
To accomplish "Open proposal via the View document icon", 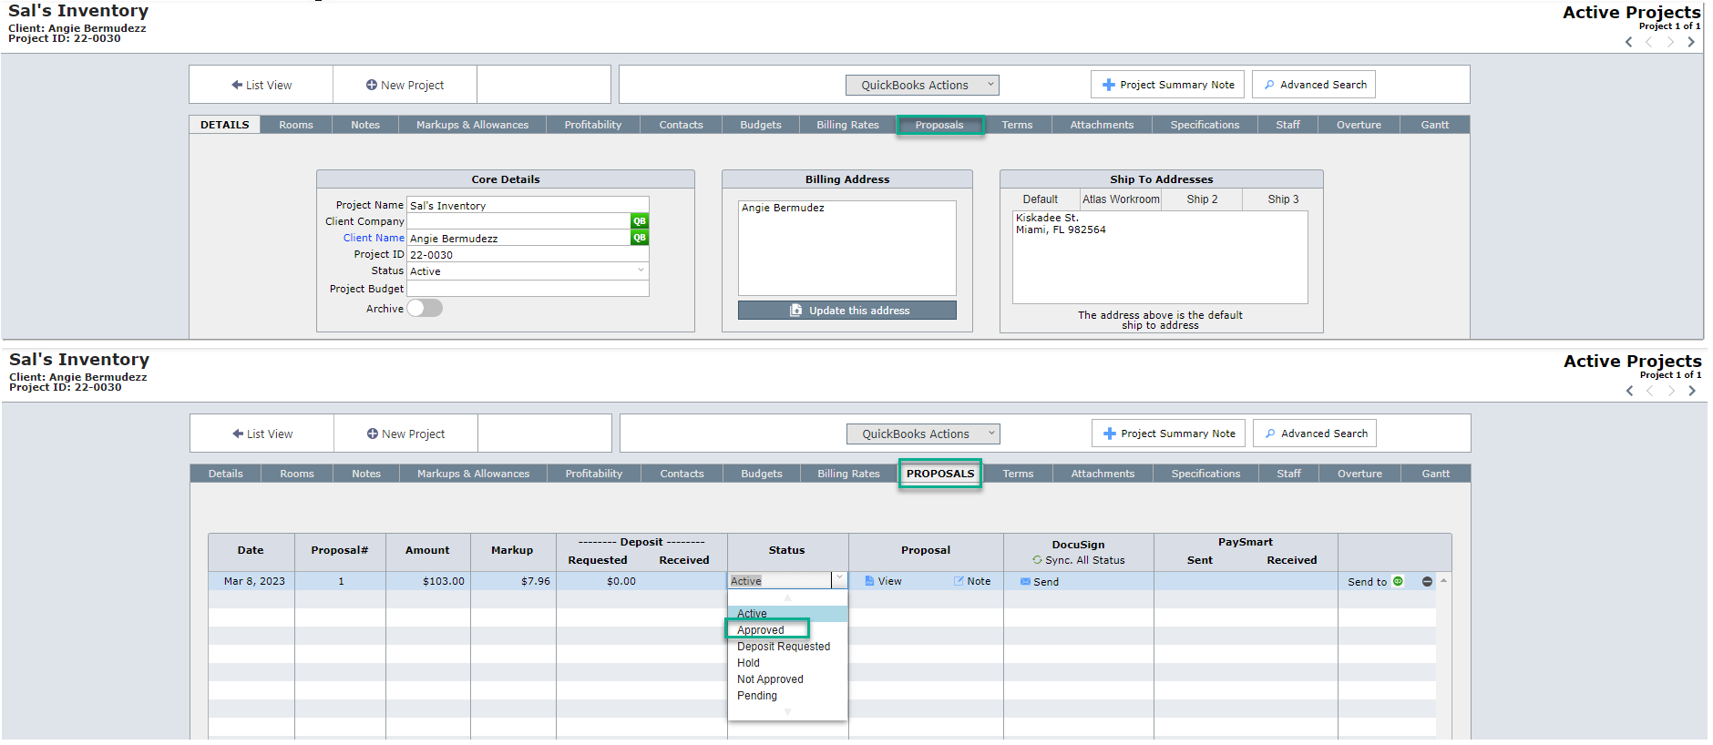I will click(x=869, y=581).
